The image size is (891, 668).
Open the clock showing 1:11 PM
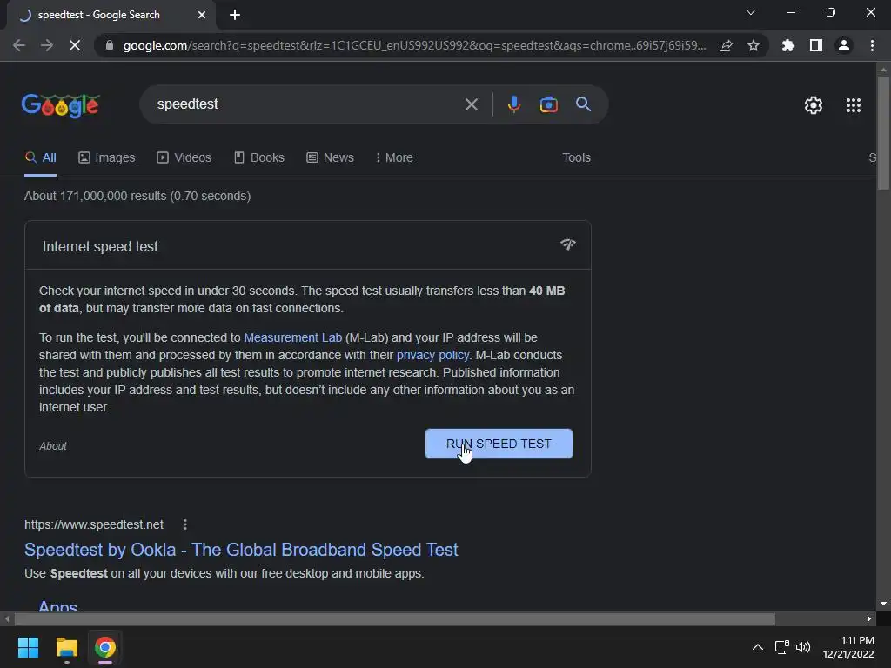point(848,647)
